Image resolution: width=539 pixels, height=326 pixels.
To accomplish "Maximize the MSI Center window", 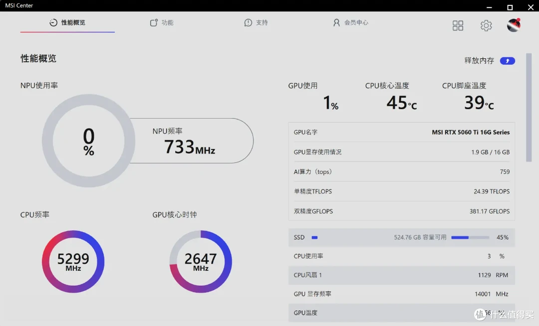I will [x=510, y=7].
